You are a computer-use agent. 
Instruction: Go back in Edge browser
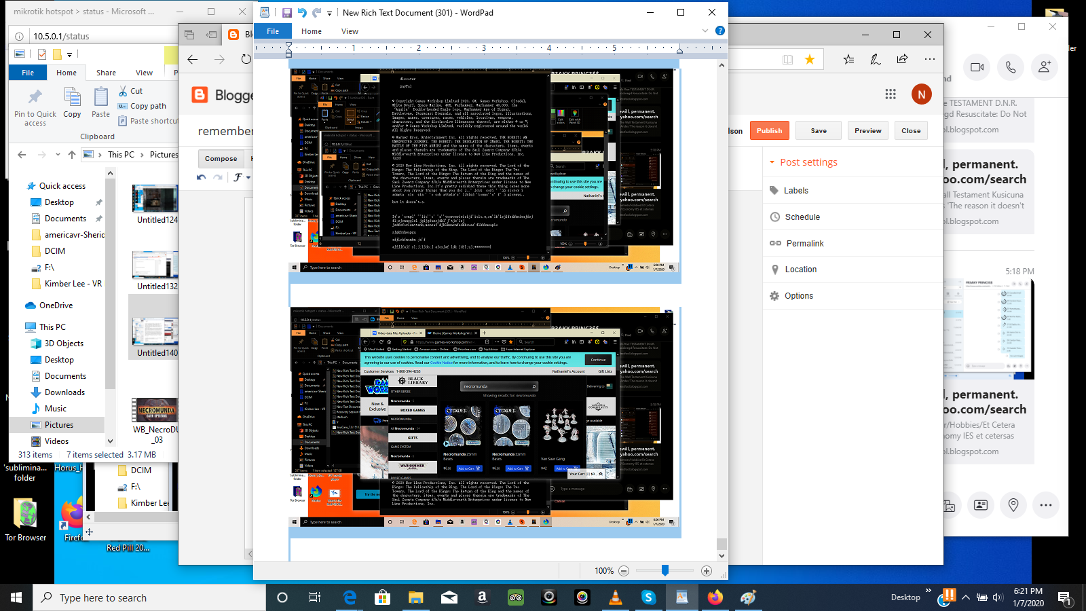[x=193, y=59]
